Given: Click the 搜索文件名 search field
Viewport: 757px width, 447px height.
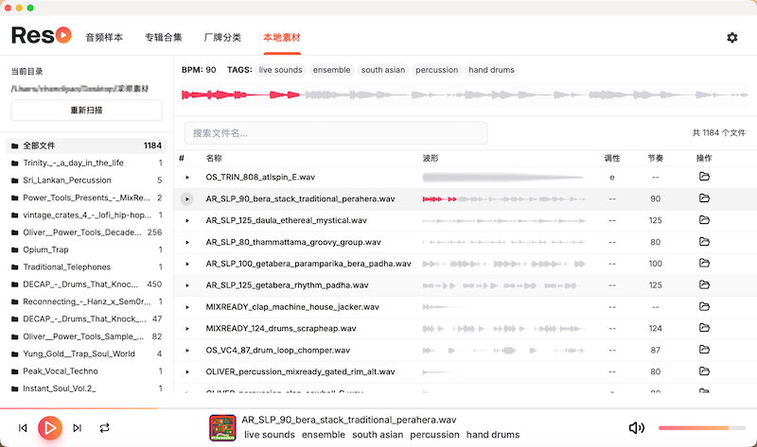Looking at the screenshot, I should pyautogui.click(x=336, y=133).
